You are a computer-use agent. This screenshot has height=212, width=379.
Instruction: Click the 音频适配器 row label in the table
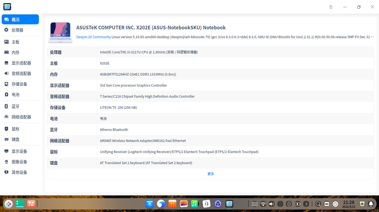(x=60, y=97)
